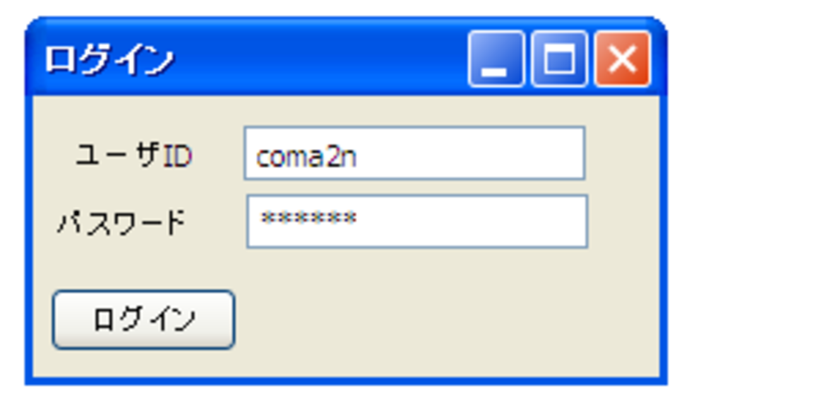Click the パスワード label
The width and height of the screenshot is (821, 410).
pos(121,223)
